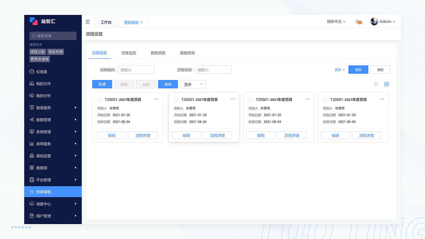Switch to the 数据查询 tab

[x=187, y=53]
